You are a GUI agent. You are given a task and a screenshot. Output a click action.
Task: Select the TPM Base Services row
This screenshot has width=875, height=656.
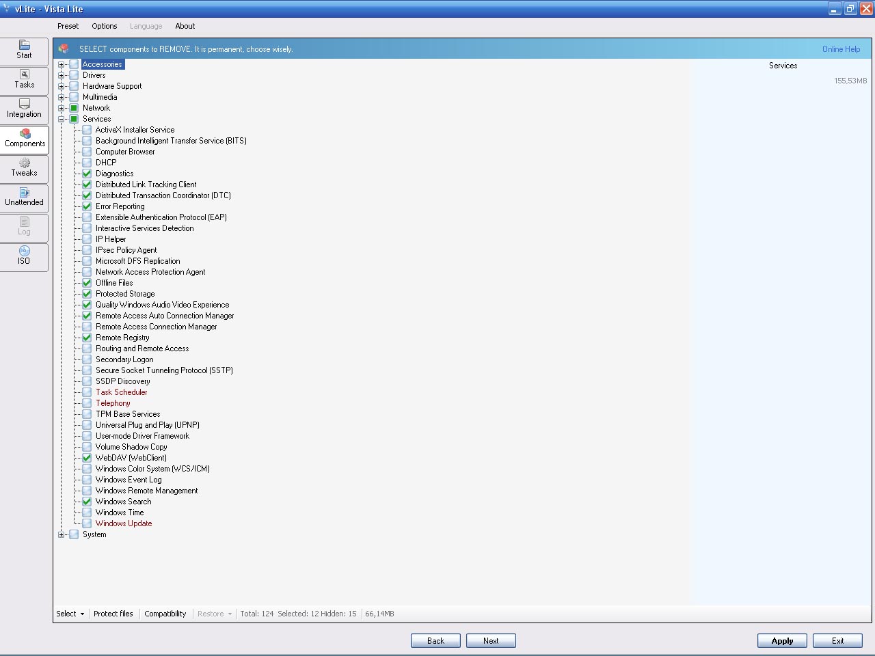click(128, 414)
